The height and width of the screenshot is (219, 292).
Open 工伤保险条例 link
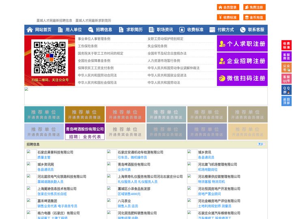(88, 46)
